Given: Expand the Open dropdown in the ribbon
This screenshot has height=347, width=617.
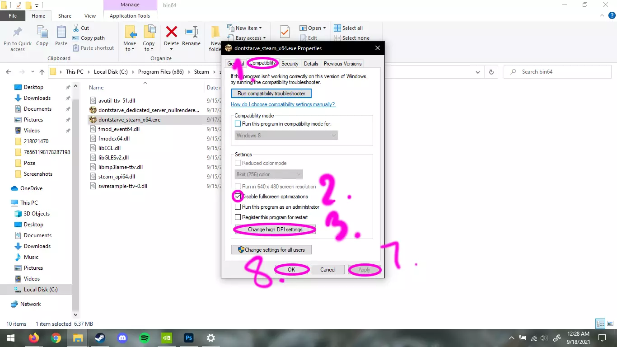Looking at the screenshot, I should pyautogui.click(x=324, y=28).
